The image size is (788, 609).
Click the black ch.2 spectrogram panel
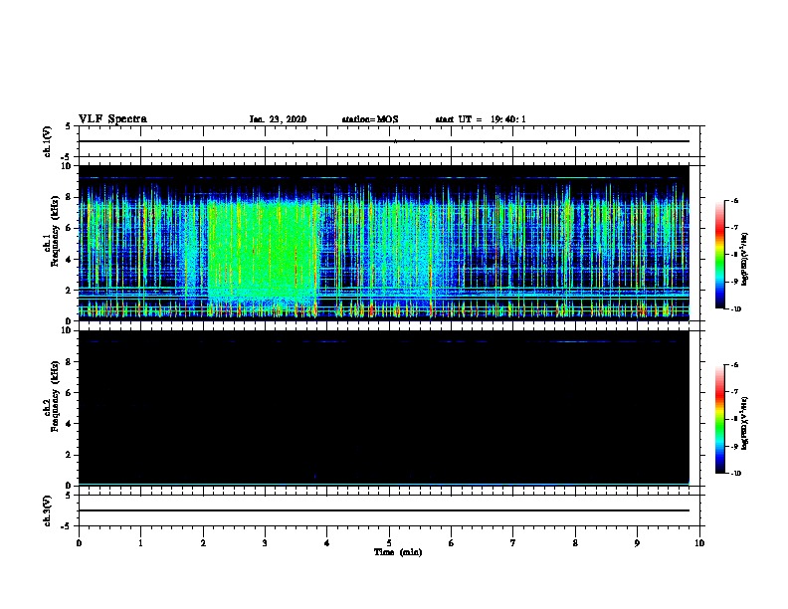pos(384,408)
